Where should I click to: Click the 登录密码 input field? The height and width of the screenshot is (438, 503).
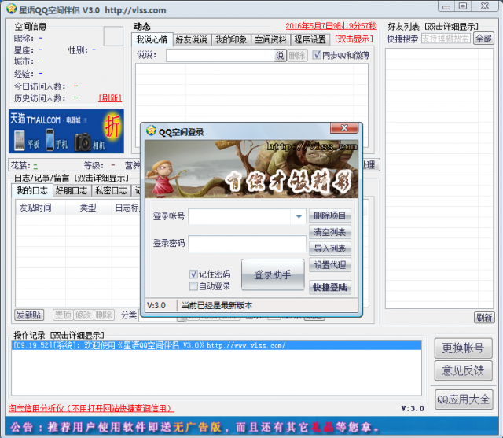tap(246, 244)
